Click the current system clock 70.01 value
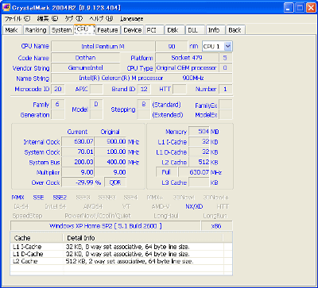This screenshot has height=288, width=318. [x=78, y=152]
